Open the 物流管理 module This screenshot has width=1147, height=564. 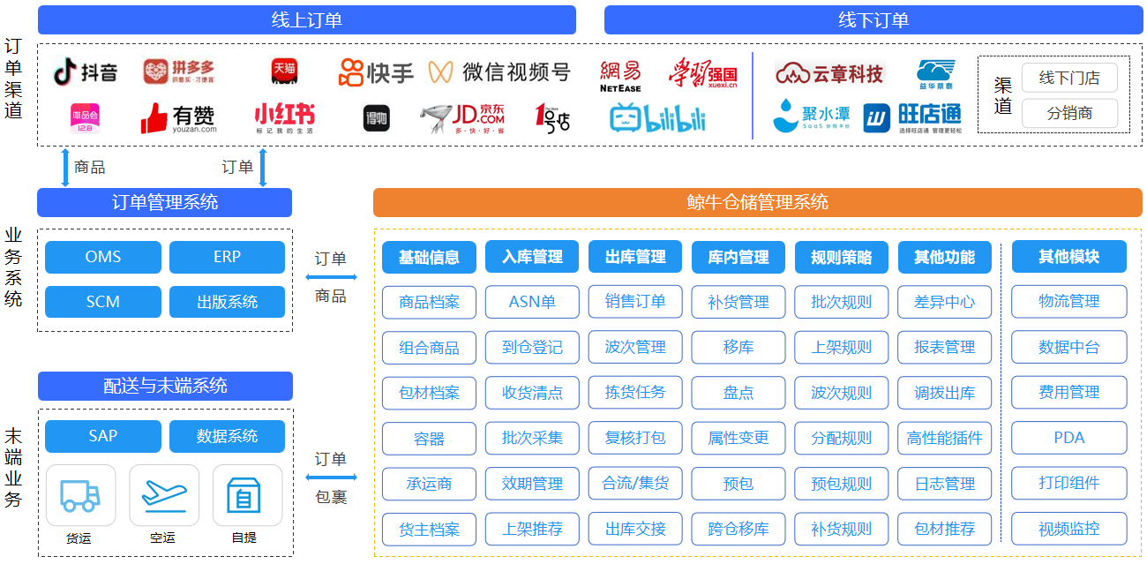1069,302
